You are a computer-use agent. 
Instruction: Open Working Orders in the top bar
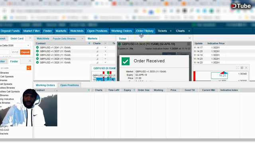(x=122, y=31)
